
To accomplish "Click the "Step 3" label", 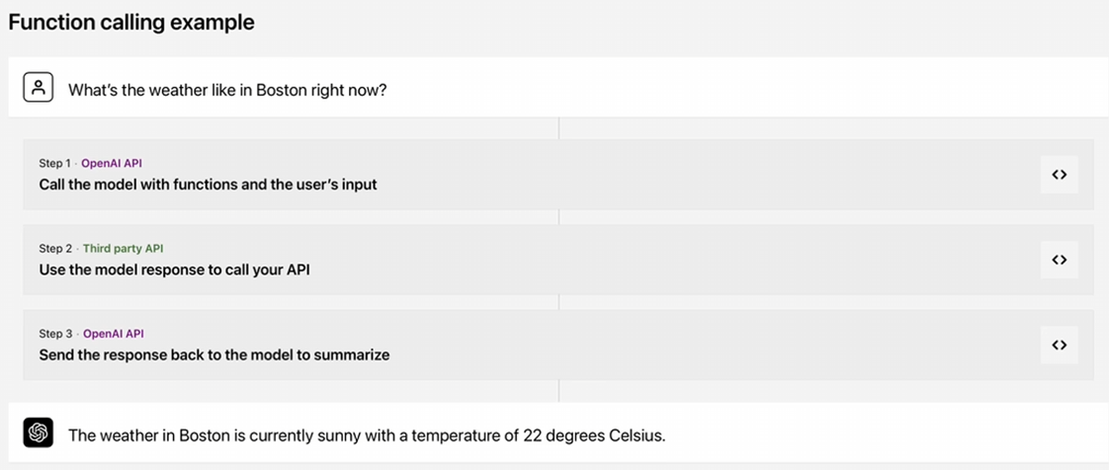I will coord(55,334).
